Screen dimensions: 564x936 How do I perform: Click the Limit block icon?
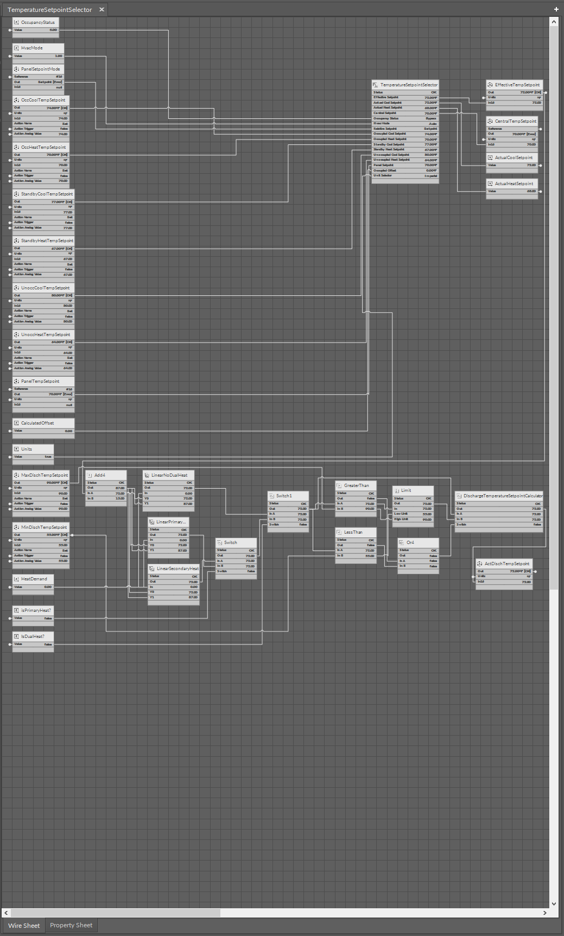point(397,491)
